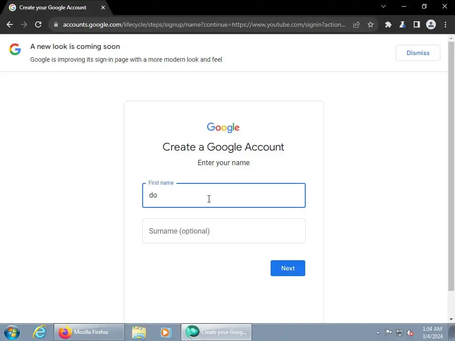Click the Surname (optional) field
Viewport: 455px width, 341px height.
224,231
